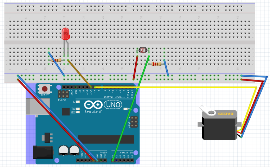
Task: Click the SERVO label text
Action: pos(226,114)
